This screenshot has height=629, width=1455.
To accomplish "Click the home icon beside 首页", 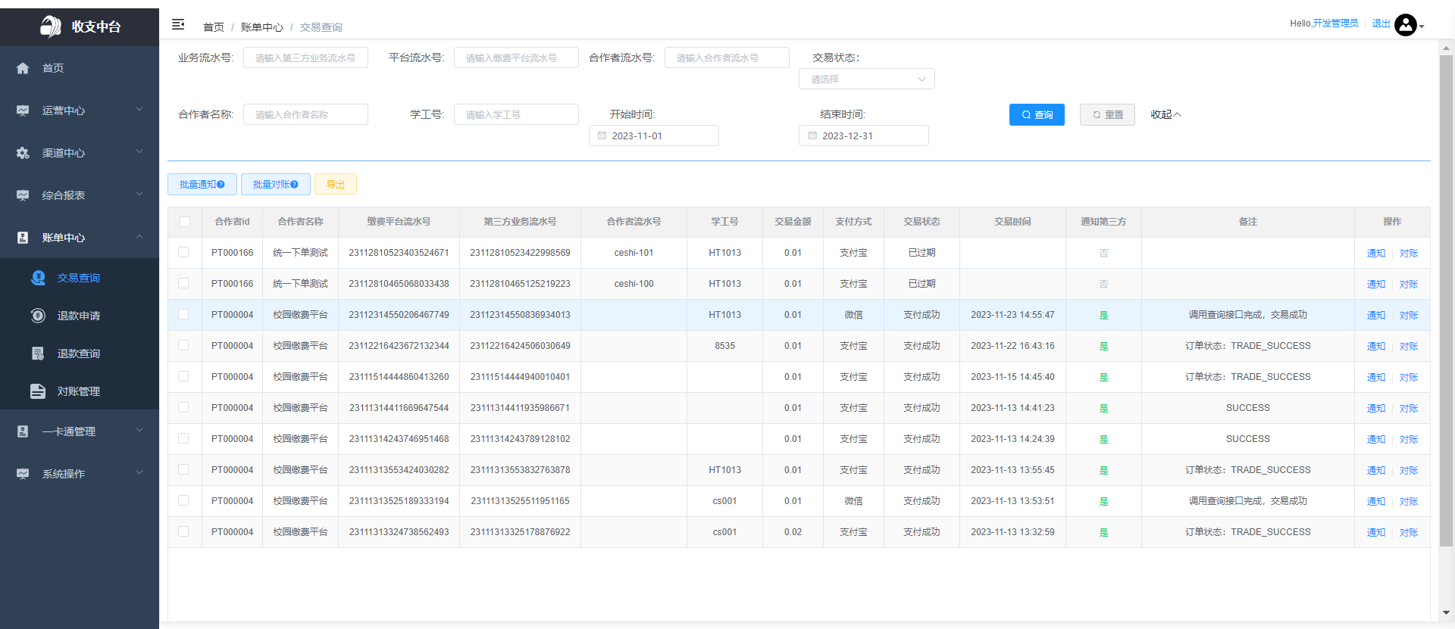I will click(x=23, y=68).
